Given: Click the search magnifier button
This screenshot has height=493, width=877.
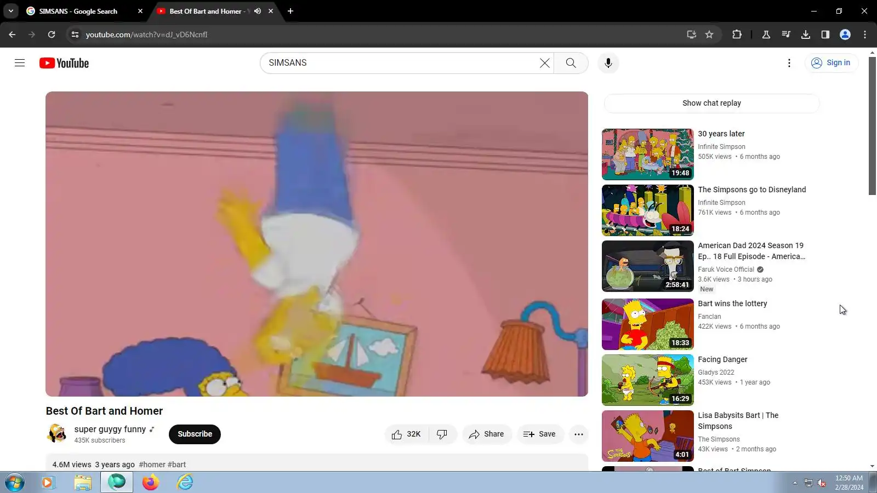Looking at the screenshot, I should pyautogui.click(x=571, y=63).
